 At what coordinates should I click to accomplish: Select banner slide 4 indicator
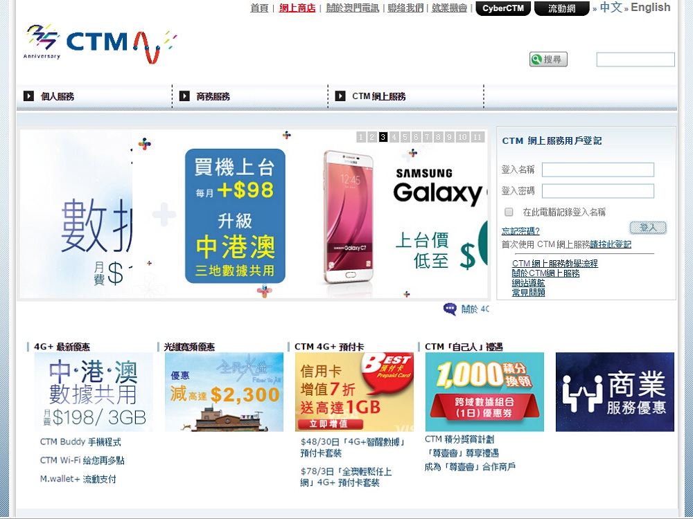coord(394,137)
